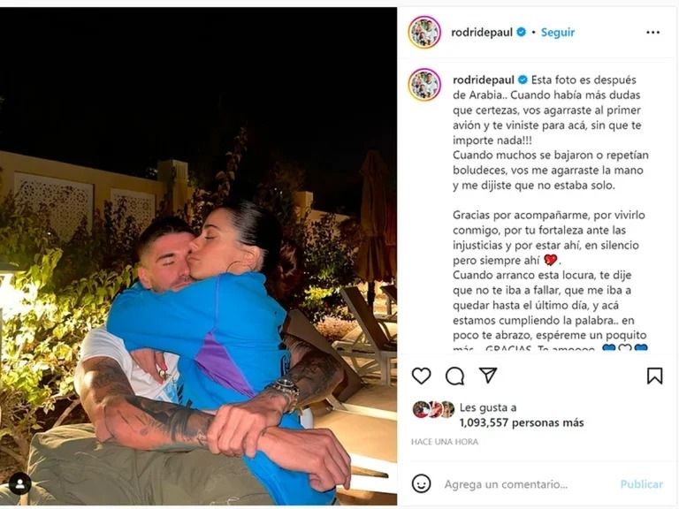The height and width of the screenshot is (509, 679).
Task: Open comments via speech bubble icon
Action: pyautogui.click(x=454, y=376)
